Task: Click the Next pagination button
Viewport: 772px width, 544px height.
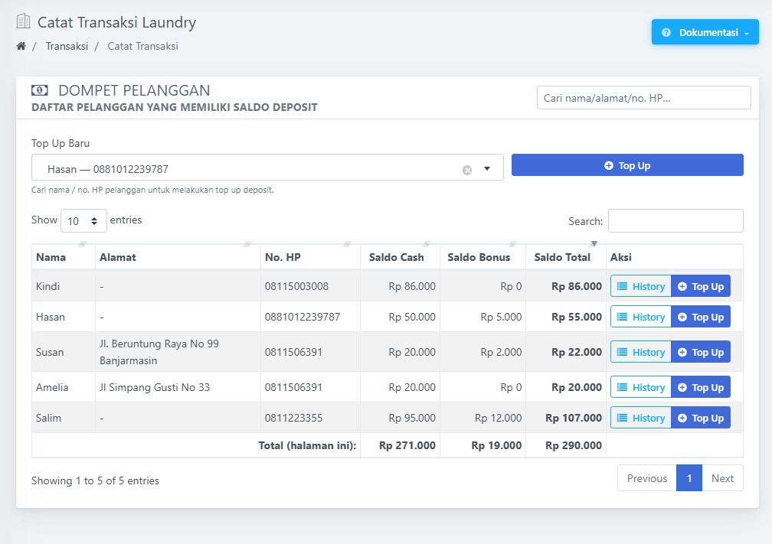Action: tap(722, 478)
